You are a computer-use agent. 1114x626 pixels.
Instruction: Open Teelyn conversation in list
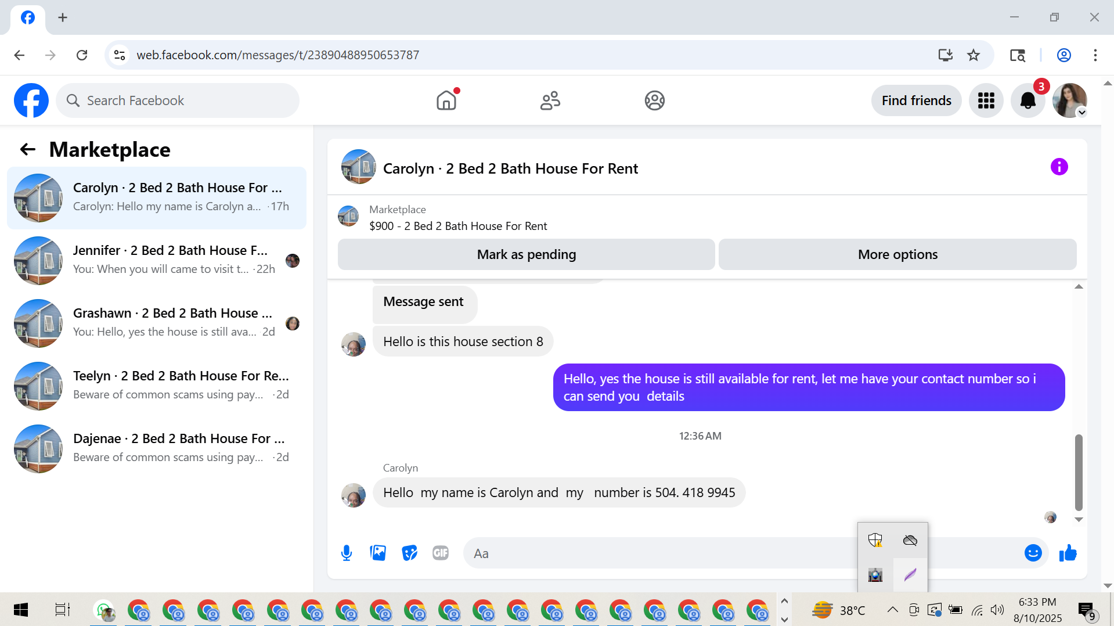[x=157, y=386]
